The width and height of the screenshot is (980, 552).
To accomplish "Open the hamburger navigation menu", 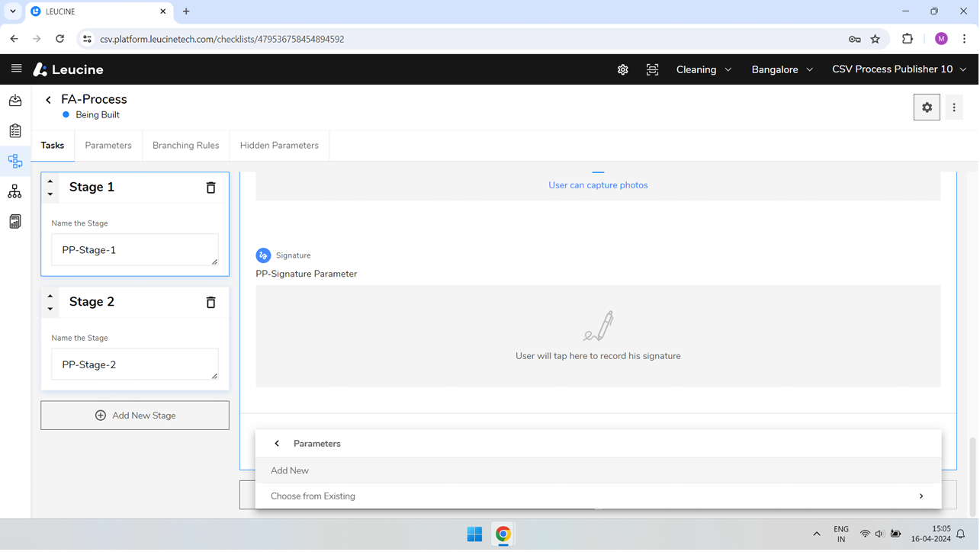I will (x=16, y=69).
